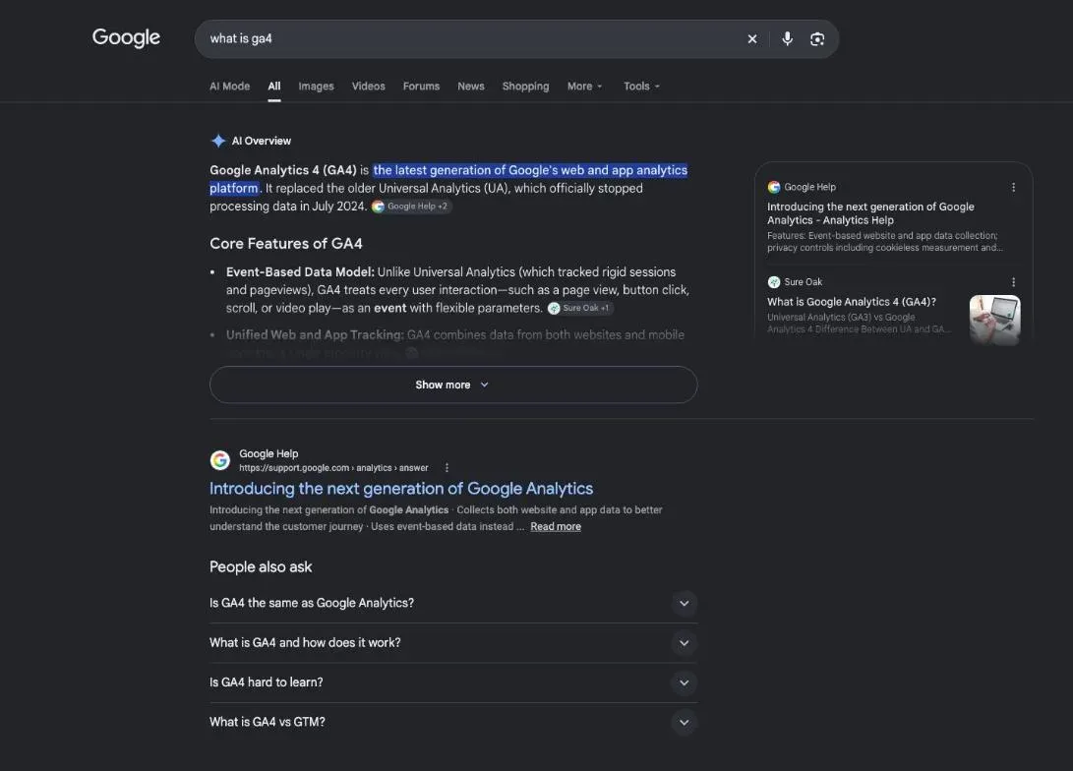Open Google Lens image search icon

[x=817, y=39]
